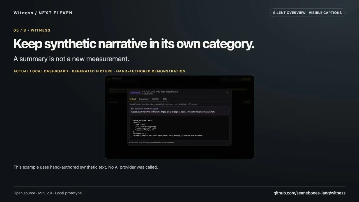Click the payload fields description line

[163, 104]
